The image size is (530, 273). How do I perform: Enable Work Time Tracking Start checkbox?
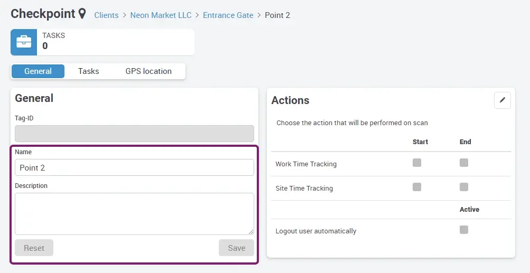pyautogui.click(x=417, y=163)
